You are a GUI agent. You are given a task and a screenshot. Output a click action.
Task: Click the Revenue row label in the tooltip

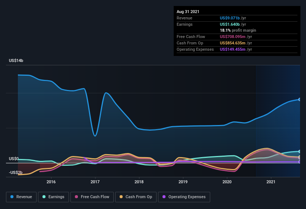click(184, 18)
